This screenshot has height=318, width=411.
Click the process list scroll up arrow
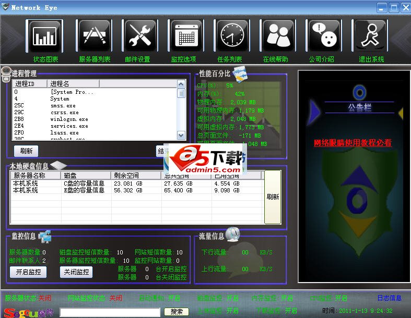tap(181, 84)
